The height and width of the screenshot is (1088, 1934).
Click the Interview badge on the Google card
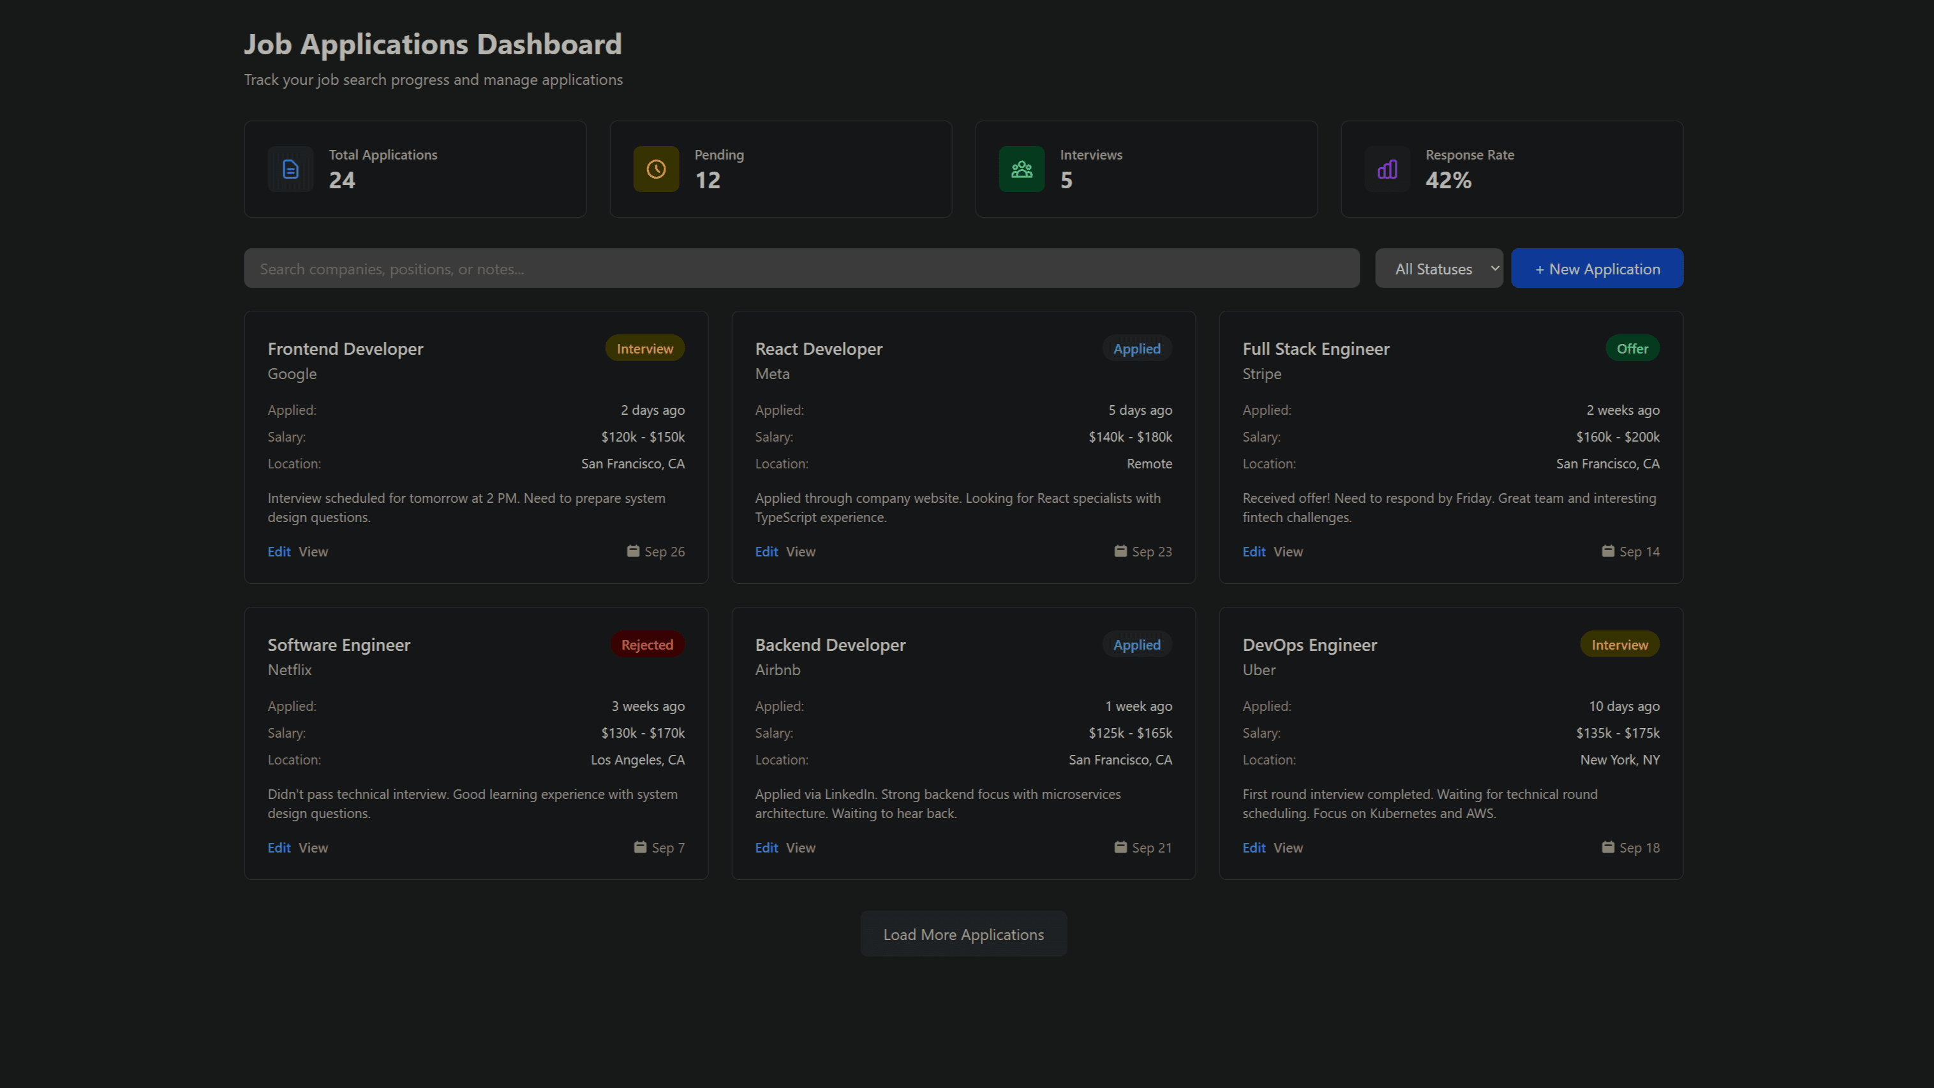click(x=644, y=348)
